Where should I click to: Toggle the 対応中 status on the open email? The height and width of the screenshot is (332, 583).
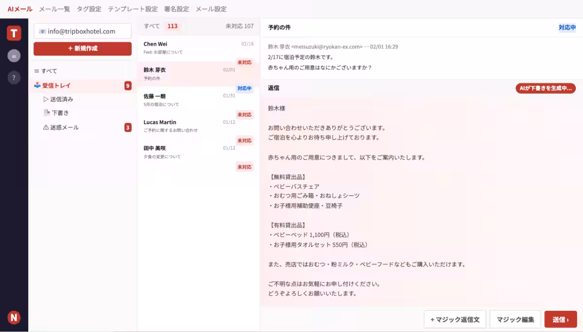tap(567, 28)
